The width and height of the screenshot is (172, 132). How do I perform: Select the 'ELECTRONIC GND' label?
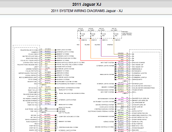click(x=31, y=109)
